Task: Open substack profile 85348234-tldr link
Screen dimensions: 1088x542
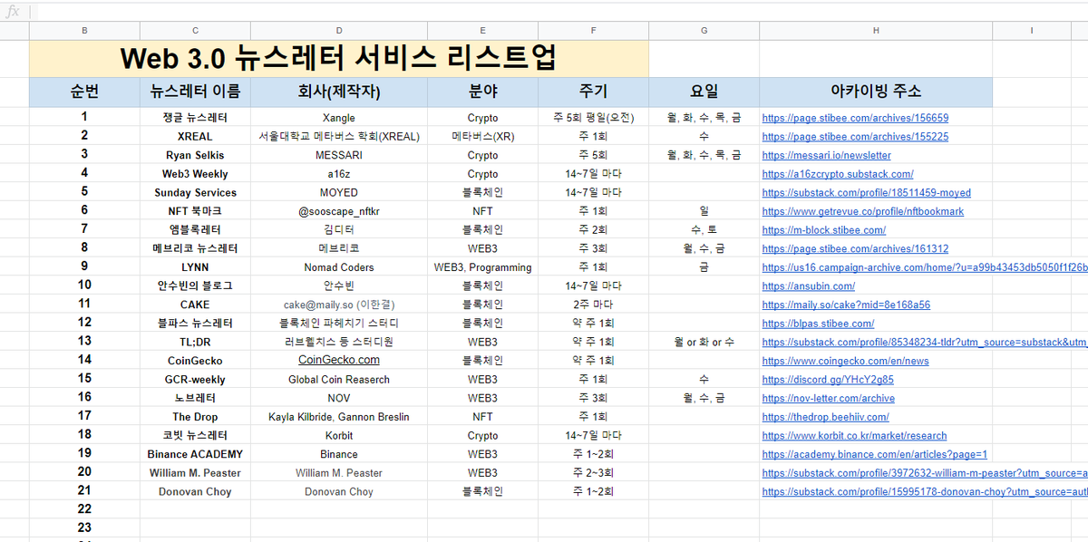Action: point(925,342)
